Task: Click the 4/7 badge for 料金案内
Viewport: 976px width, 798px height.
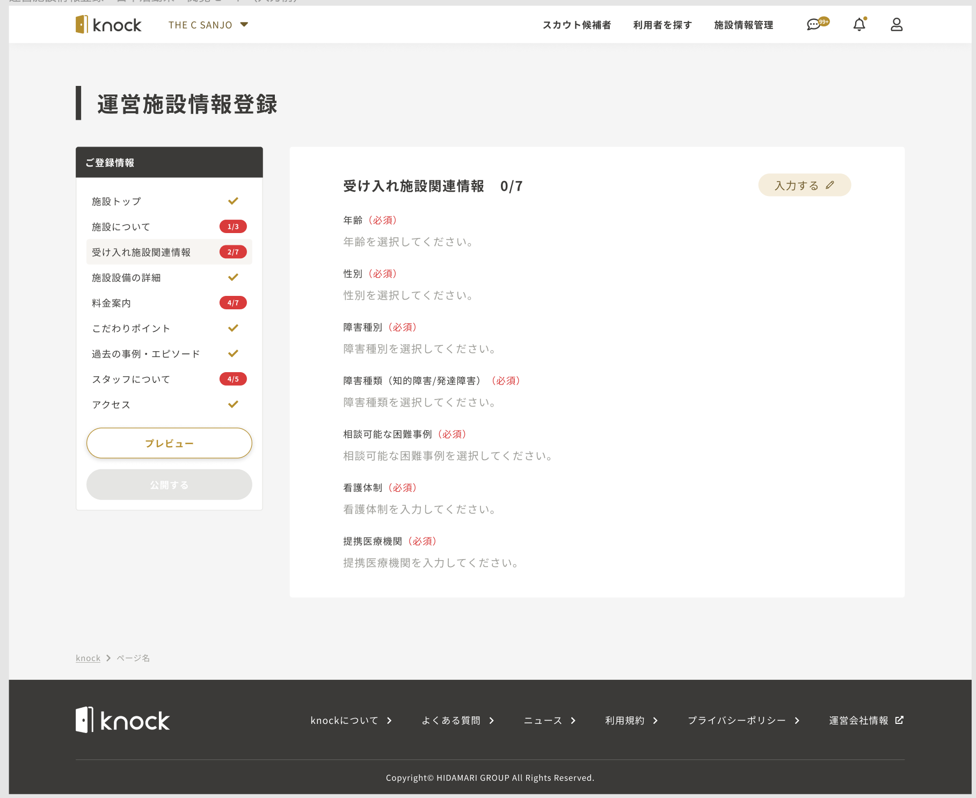Action: (233, 303)
